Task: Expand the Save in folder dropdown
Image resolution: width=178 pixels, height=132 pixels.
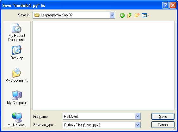Action: [112, 15]
